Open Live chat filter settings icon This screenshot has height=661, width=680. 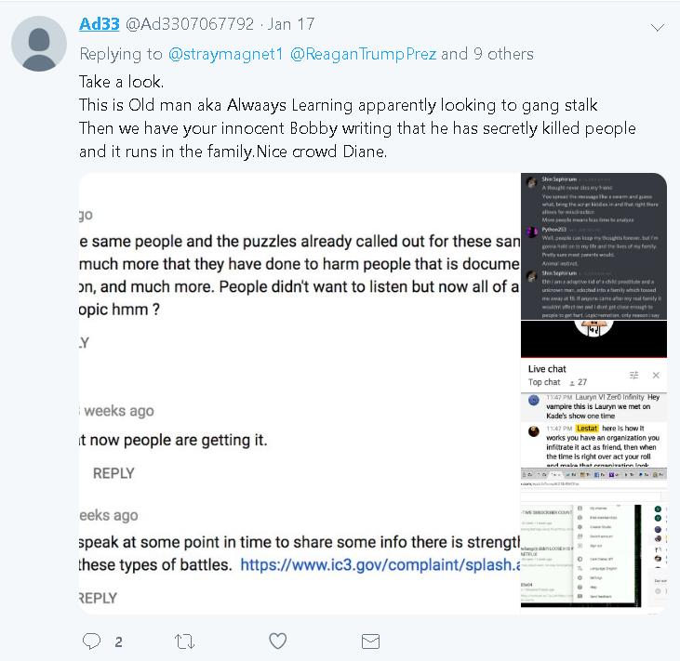(634, 375)
